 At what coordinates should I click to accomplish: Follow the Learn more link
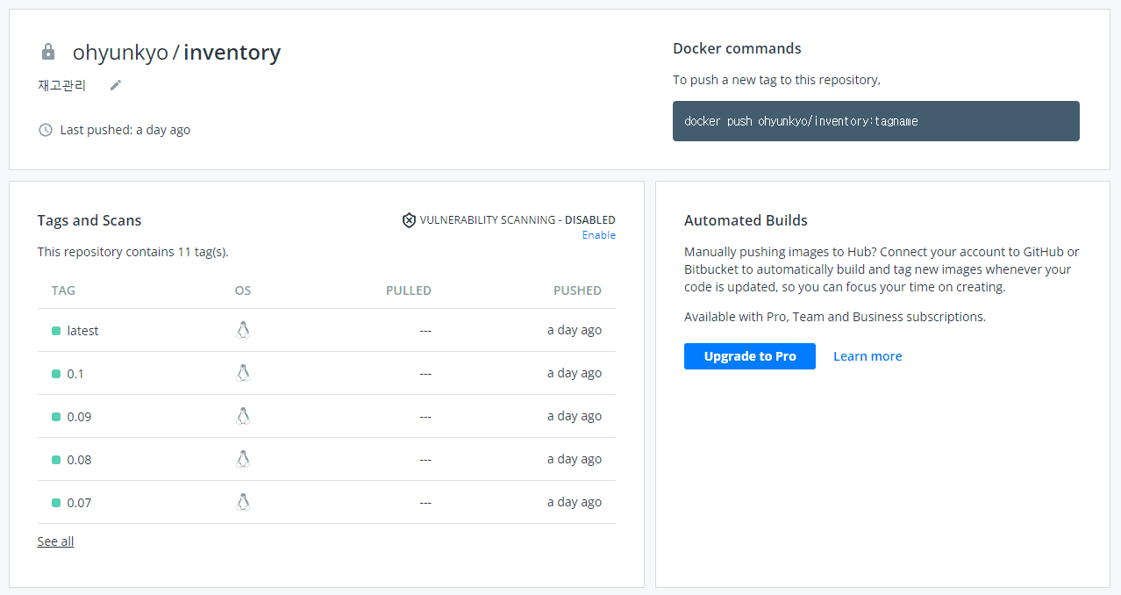pyautogui.click(x=867, y=356)
